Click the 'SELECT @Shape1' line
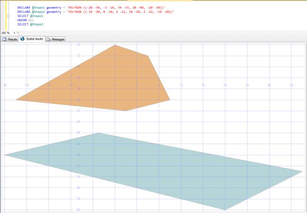 tap(30, 16)
